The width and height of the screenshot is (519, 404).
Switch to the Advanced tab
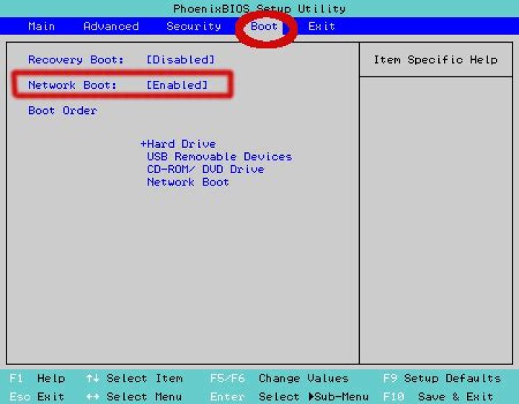[111, 26]
